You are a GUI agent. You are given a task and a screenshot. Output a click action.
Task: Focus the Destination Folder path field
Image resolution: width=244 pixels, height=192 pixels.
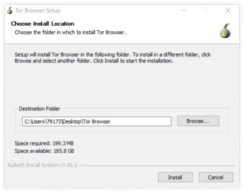click(x=97, y=121)
